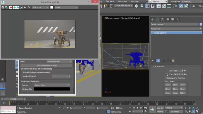
Task: Open the Render Setup teapot icon
Action: click(181, 6)
